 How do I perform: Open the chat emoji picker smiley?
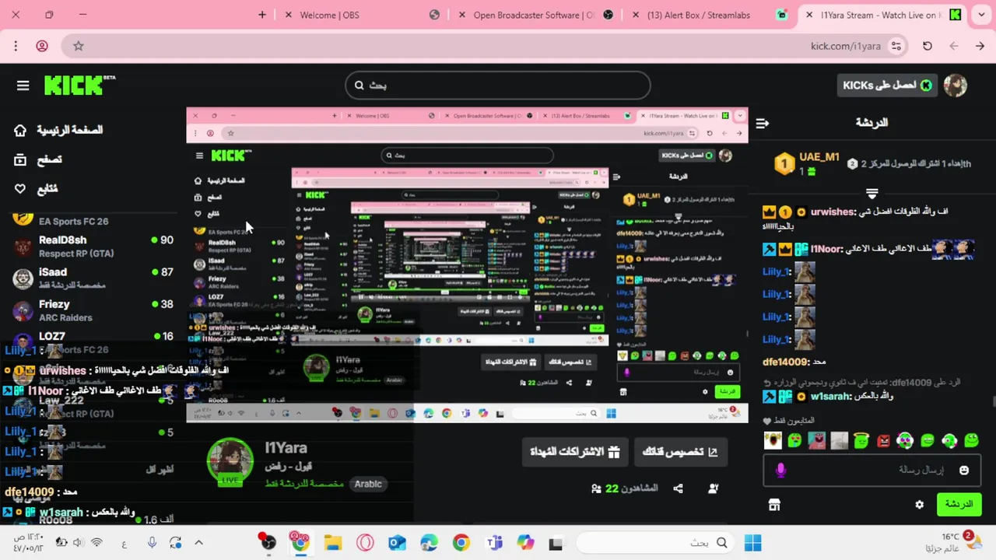[x=964, y=470]
